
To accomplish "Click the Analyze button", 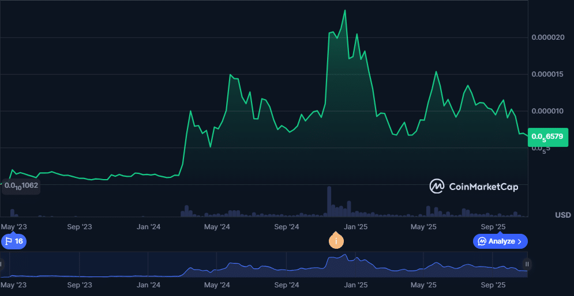I will pos(500,241).
